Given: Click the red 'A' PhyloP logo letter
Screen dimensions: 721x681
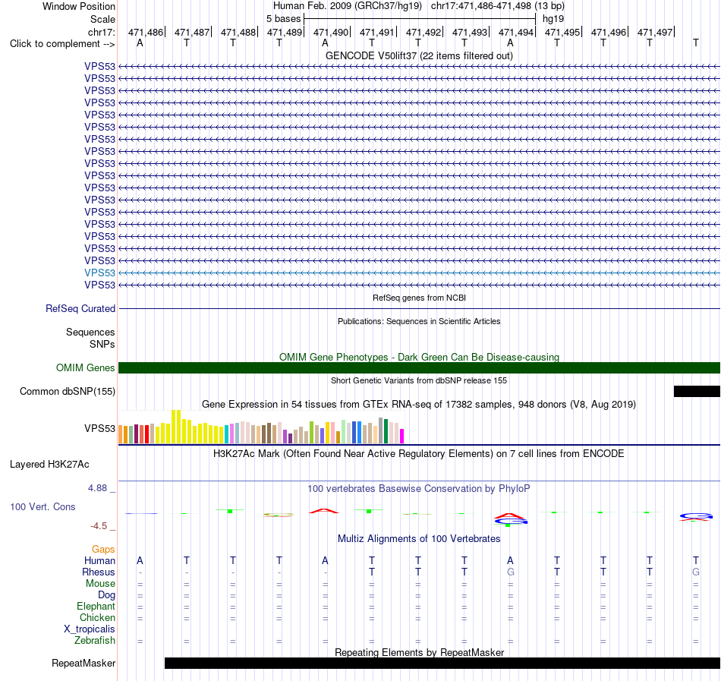Looking at the screenshot, I should click(x=324, y=510).
